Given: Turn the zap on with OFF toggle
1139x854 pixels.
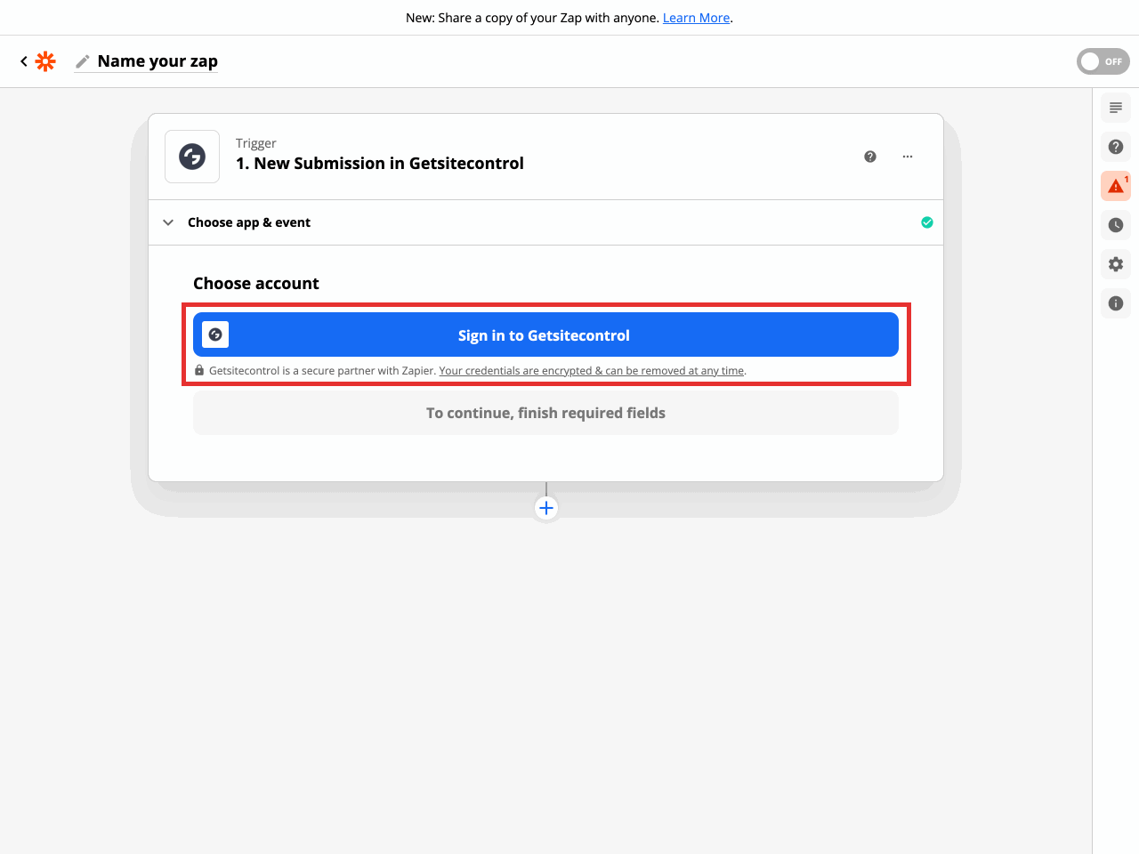Looking at the screenshot, I should 1103,61.
